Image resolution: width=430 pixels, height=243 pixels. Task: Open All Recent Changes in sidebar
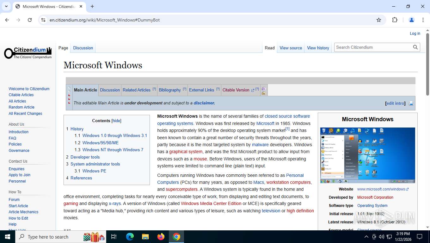click(x=25, y=113)
